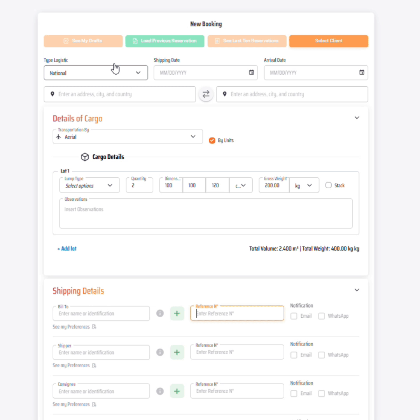The width and height of the screenshot is (420, 420).
Task: Enable WhatsApp notification for Consignee
Action: click(x=322, y=394)
